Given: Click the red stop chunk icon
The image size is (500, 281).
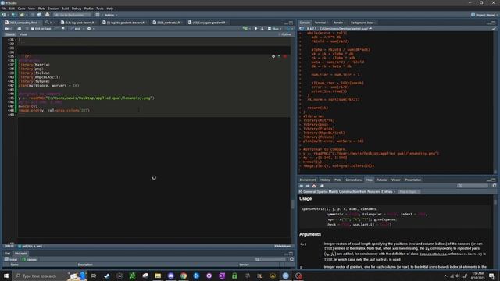Looking at the screenshot, I should [x=284, y=56].
